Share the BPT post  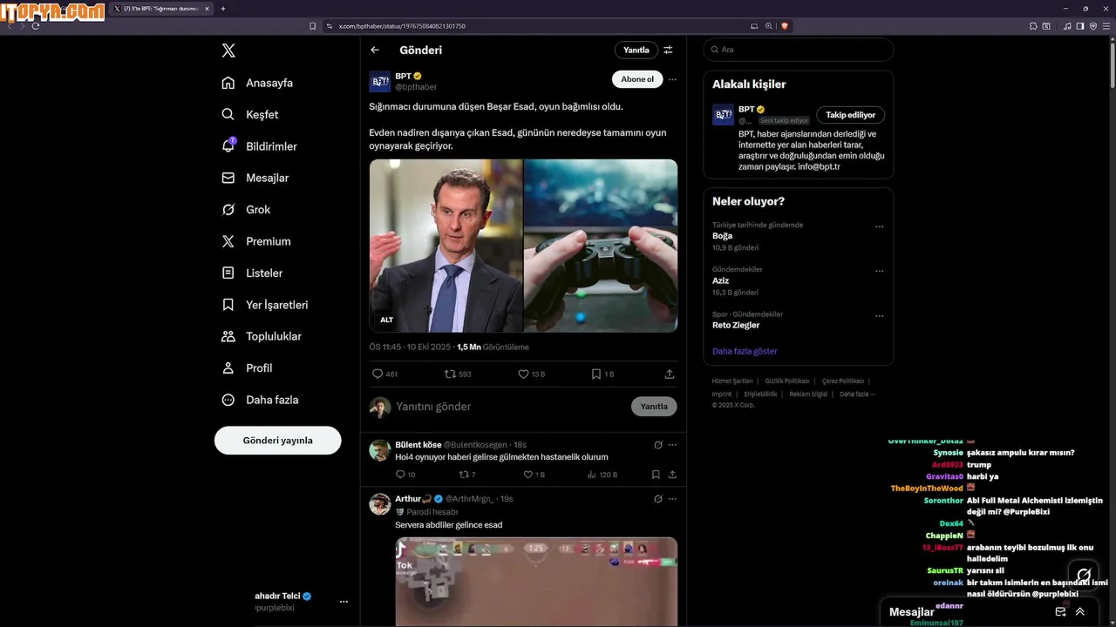click(x=670, y=374)
